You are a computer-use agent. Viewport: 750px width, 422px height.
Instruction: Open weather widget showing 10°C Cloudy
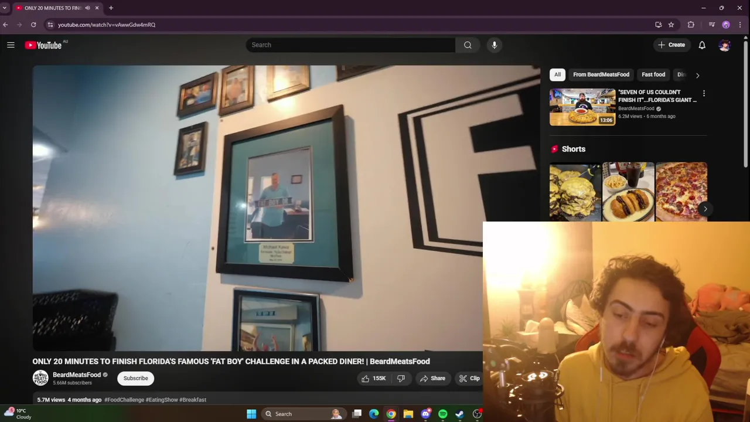coord(18,414)
